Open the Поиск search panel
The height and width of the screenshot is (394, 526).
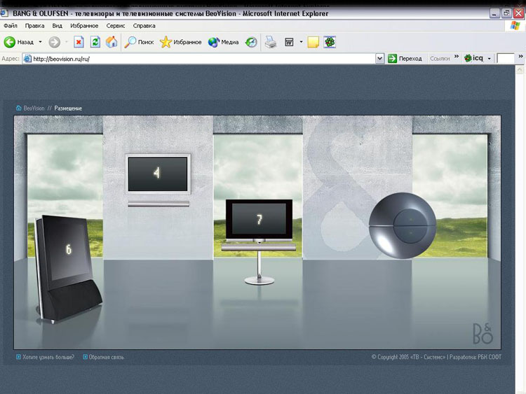coord(140,42)
